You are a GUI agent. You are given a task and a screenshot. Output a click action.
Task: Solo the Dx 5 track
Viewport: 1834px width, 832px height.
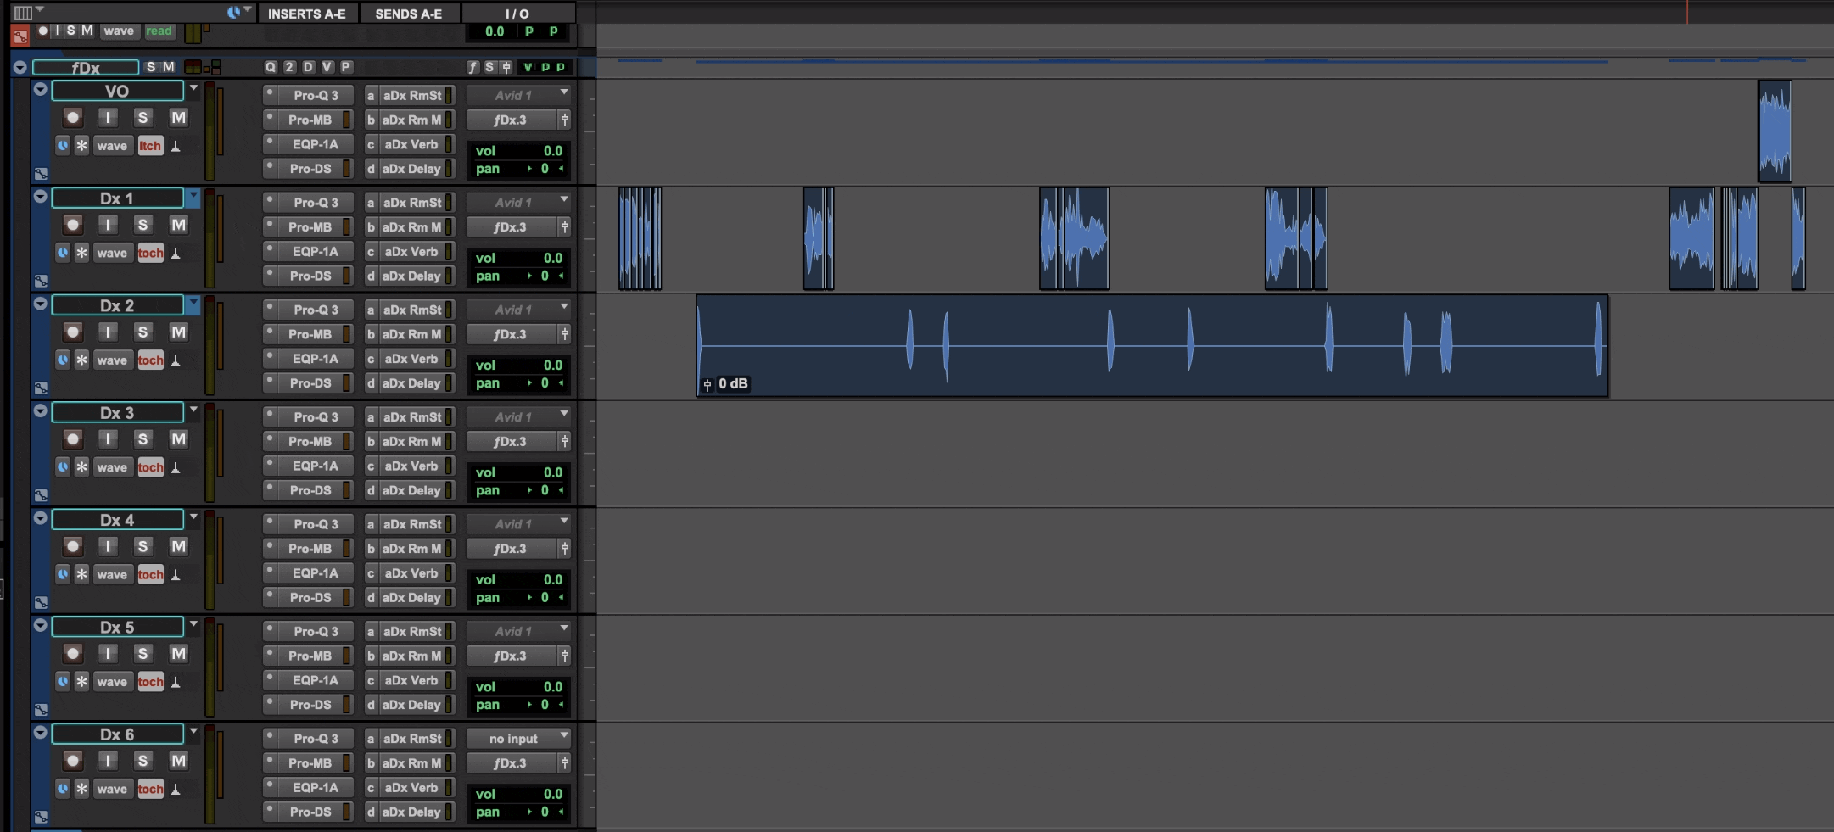tap(143, 654)
